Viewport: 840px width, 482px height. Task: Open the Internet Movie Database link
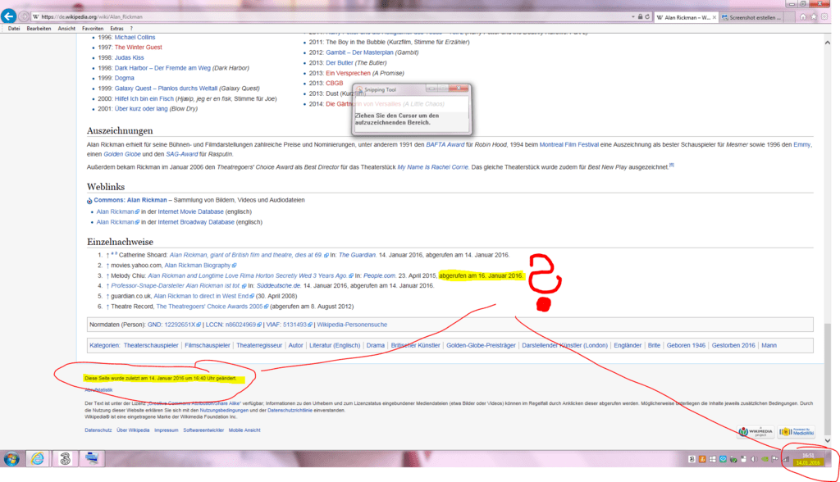click(x=190, y=211)
